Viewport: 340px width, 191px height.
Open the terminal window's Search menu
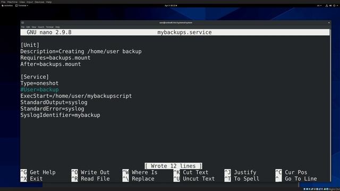click(41, 27)
